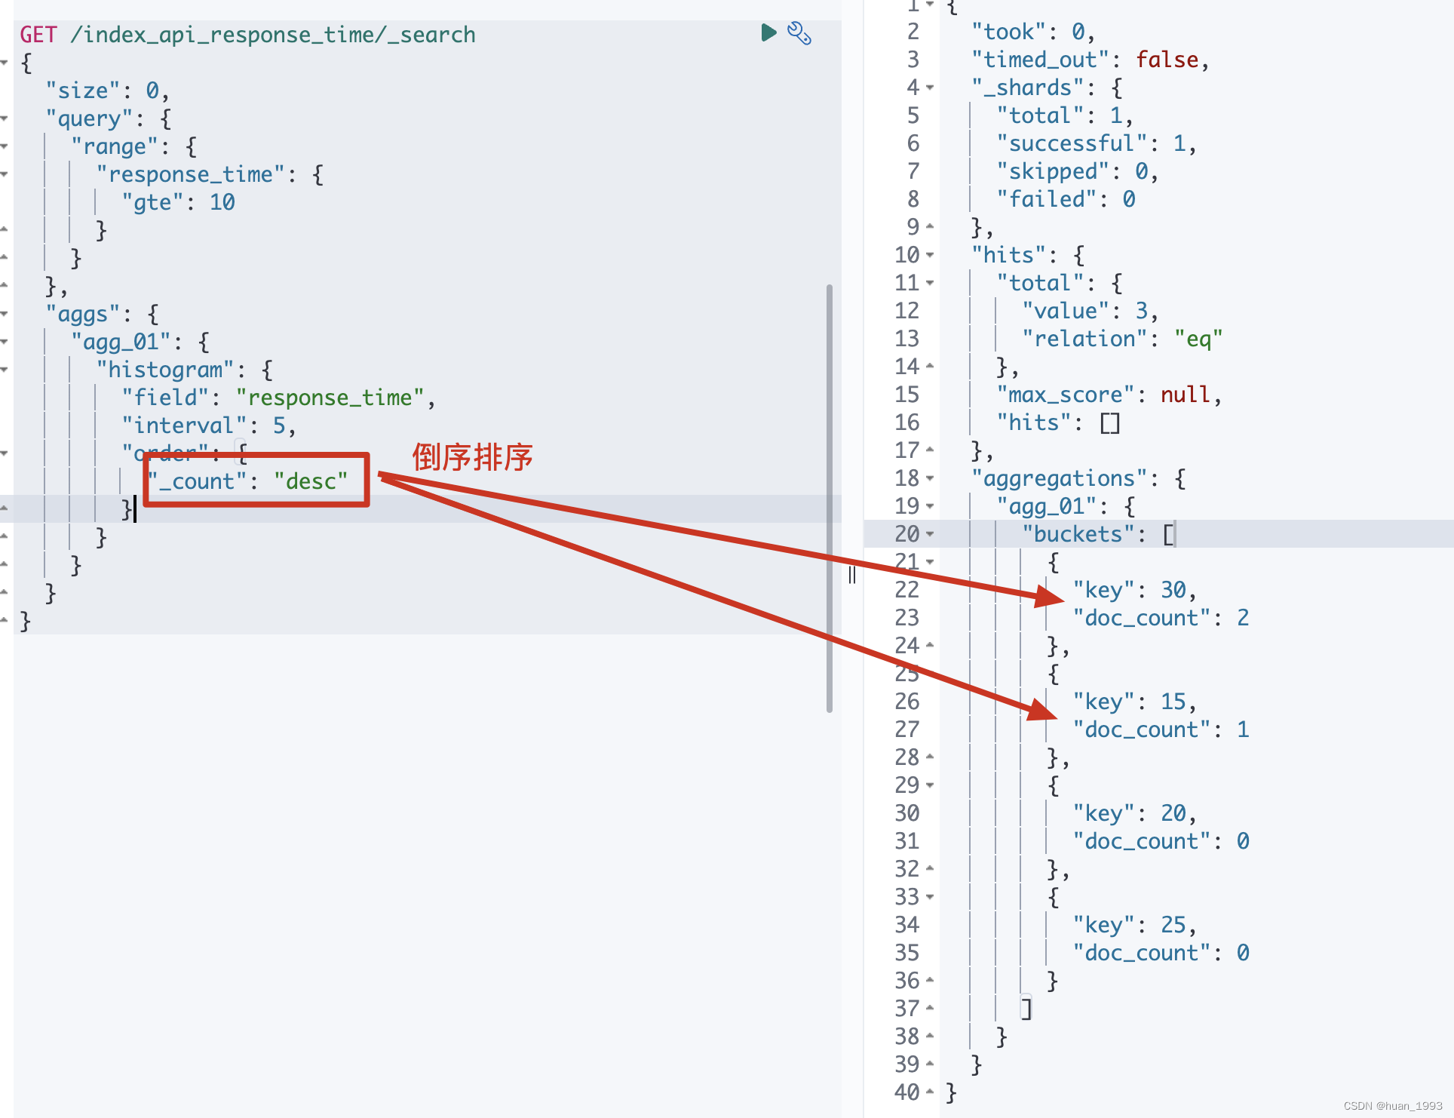Open the wrench tools menu icon
1454x1118 pixels.
[799, 33]
